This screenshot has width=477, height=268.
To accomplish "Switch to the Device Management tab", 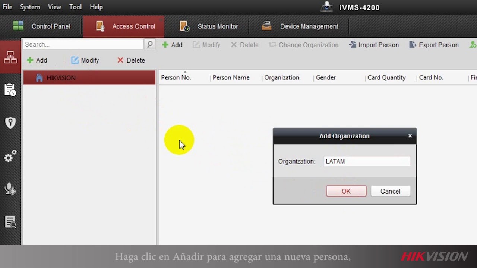I will pyautogui.click(x=300, y=26).
